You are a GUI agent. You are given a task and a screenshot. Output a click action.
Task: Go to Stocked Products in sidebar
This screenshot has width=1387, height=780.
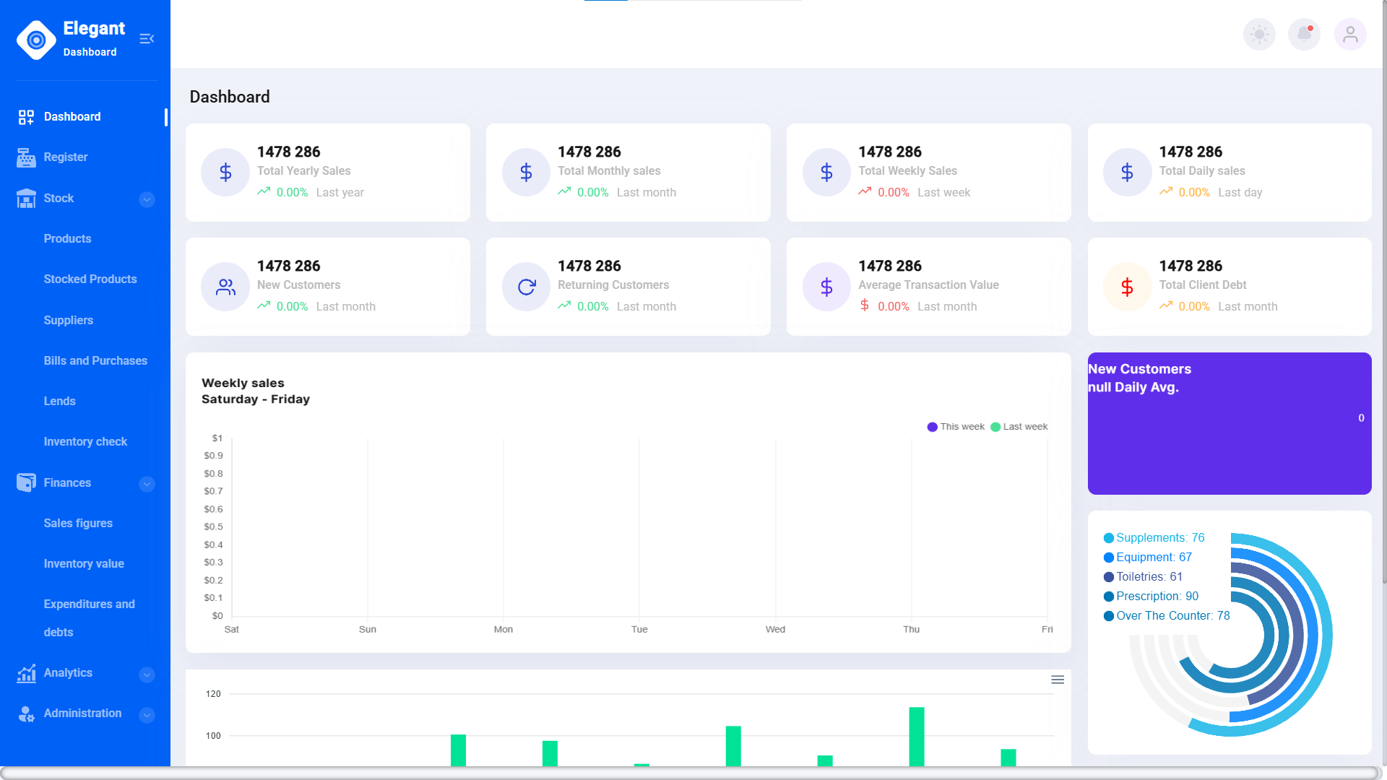coord(90,279)
